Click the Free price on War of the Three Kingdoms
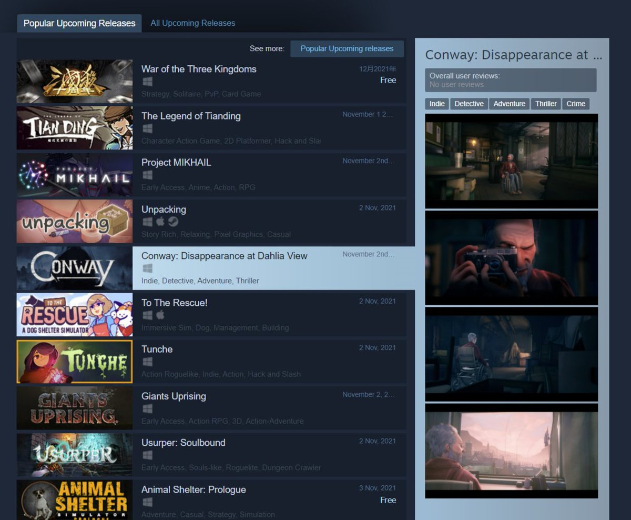Image resolution: width=631 pixels, height=520 pixels. [388, 80]
